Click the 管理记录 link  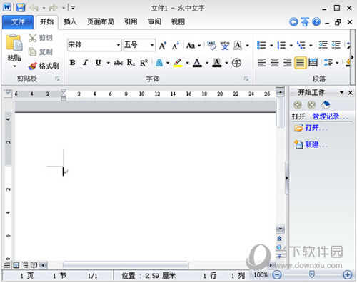(x=330, y=116)
